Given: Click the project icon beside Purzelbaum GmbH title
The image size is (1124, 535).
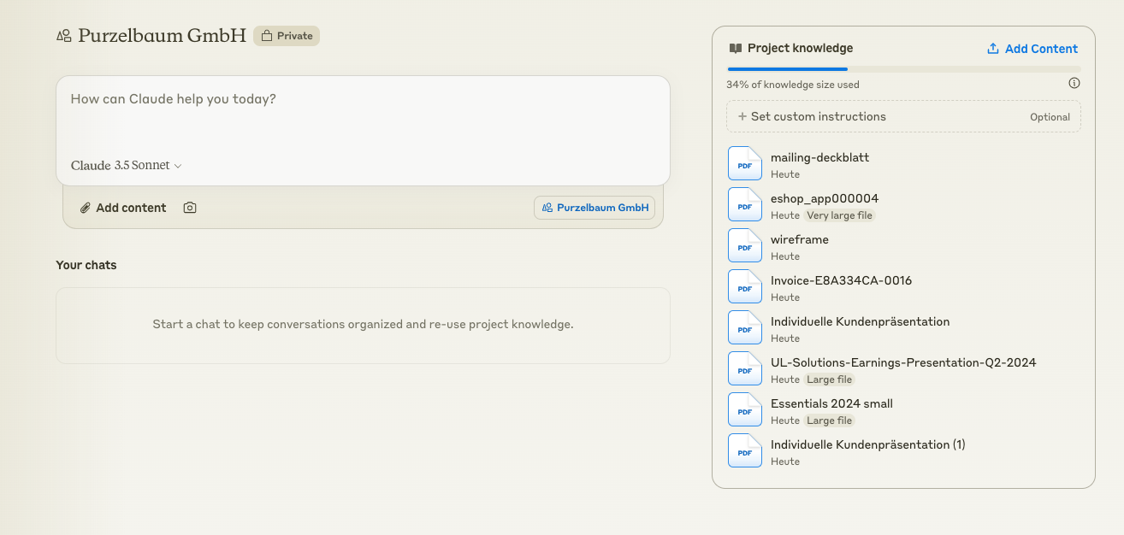Looking at the screenshot, I should pyautogui.click(x=63, y=36).
